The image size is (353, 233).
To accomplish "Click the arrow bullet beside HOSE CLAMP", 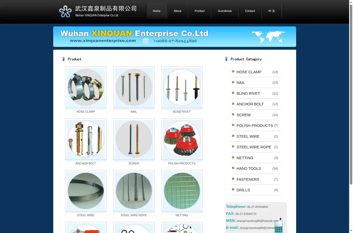I will click(233, 71).
